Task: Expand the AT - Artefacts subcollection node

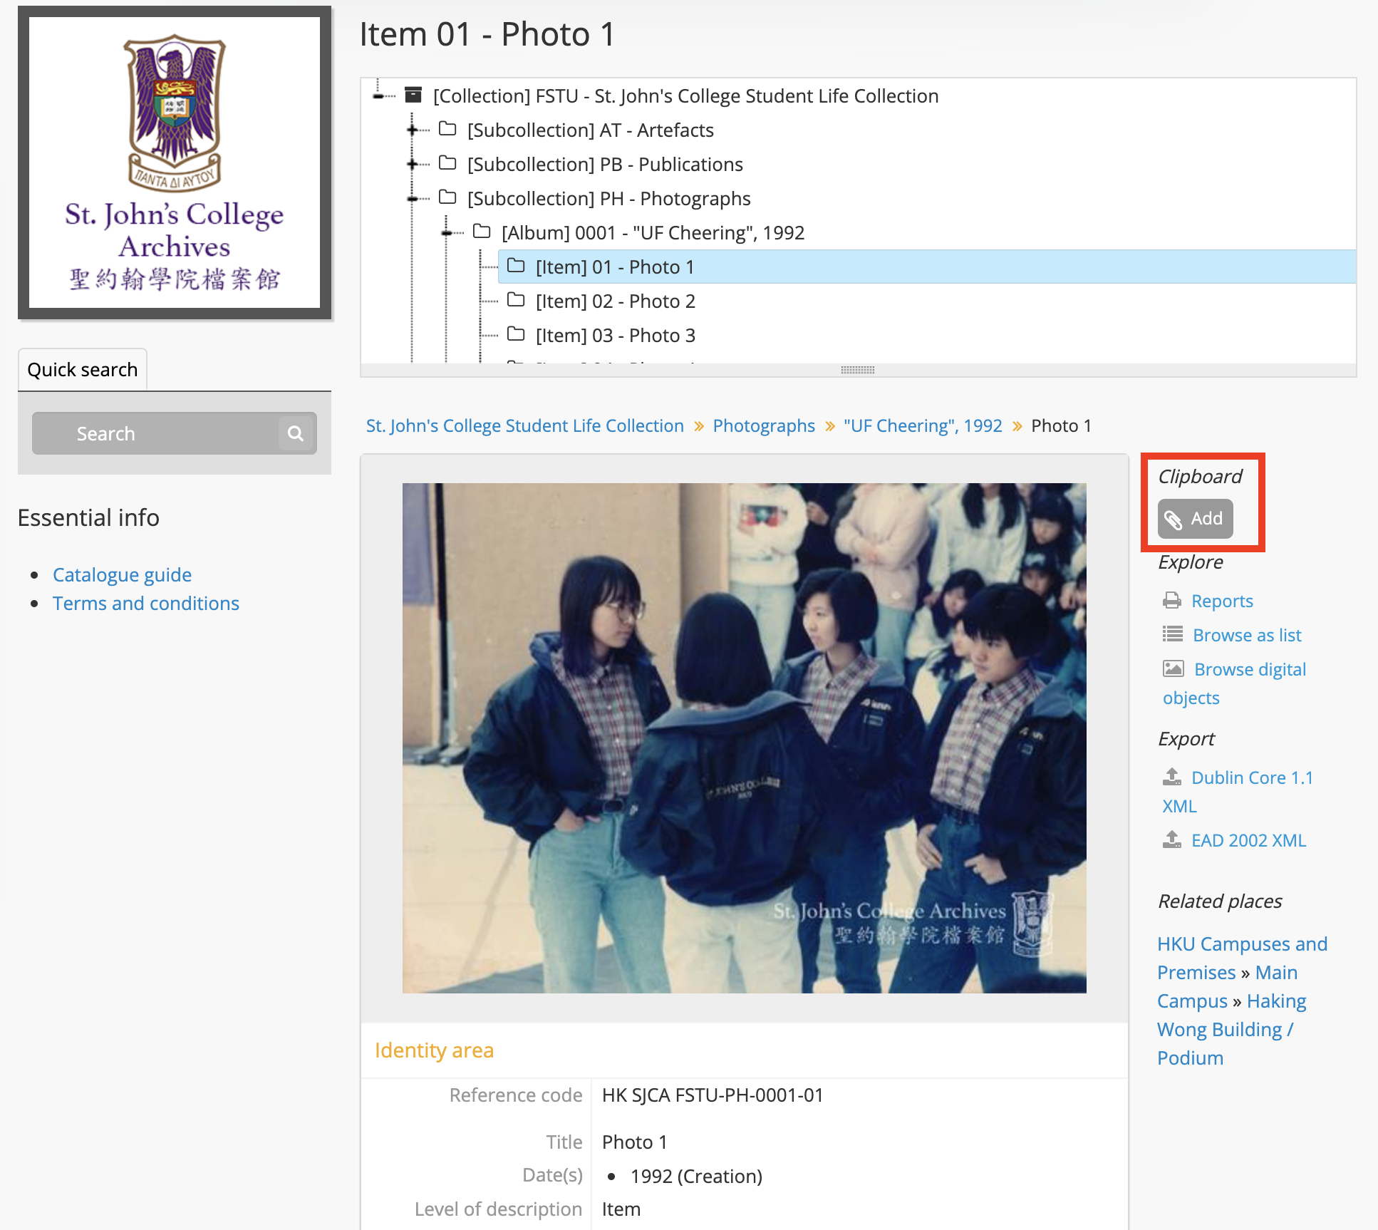Action: point(413,130)
